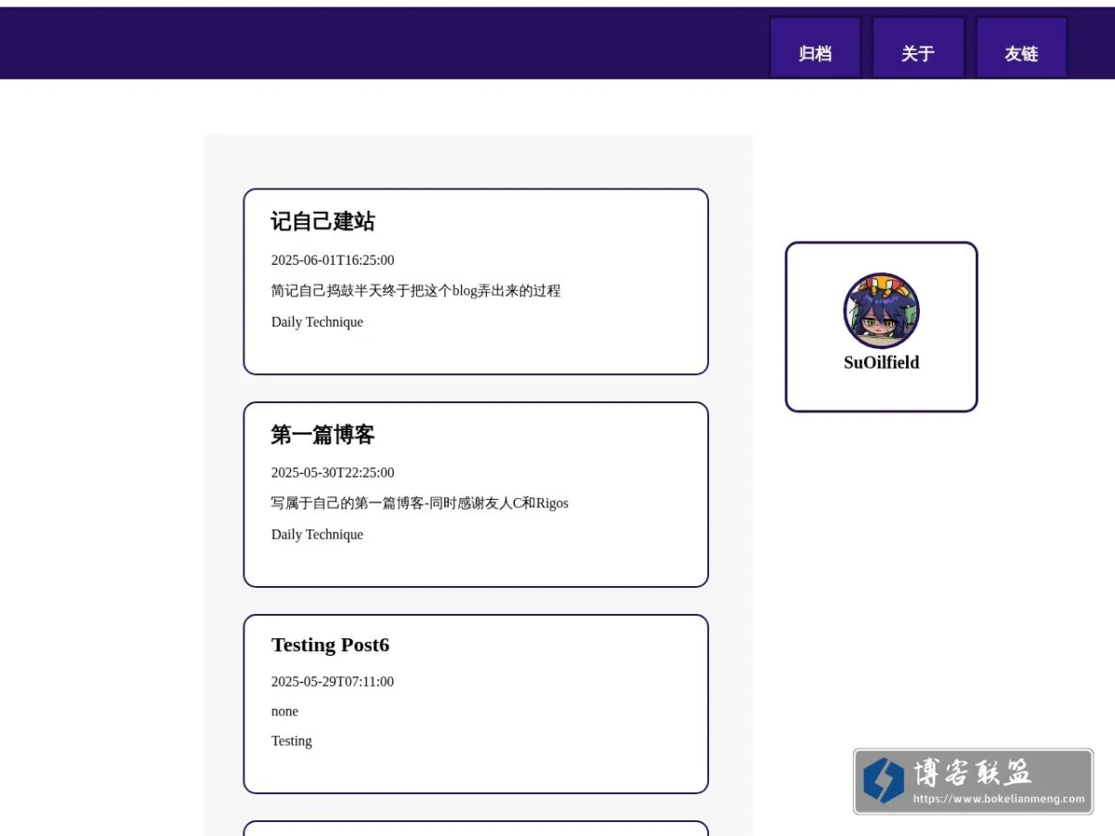The height and width of the screenshot is (836, 1115).
Task: Click the SuOilfield author name
Action: tap(881, 362)
